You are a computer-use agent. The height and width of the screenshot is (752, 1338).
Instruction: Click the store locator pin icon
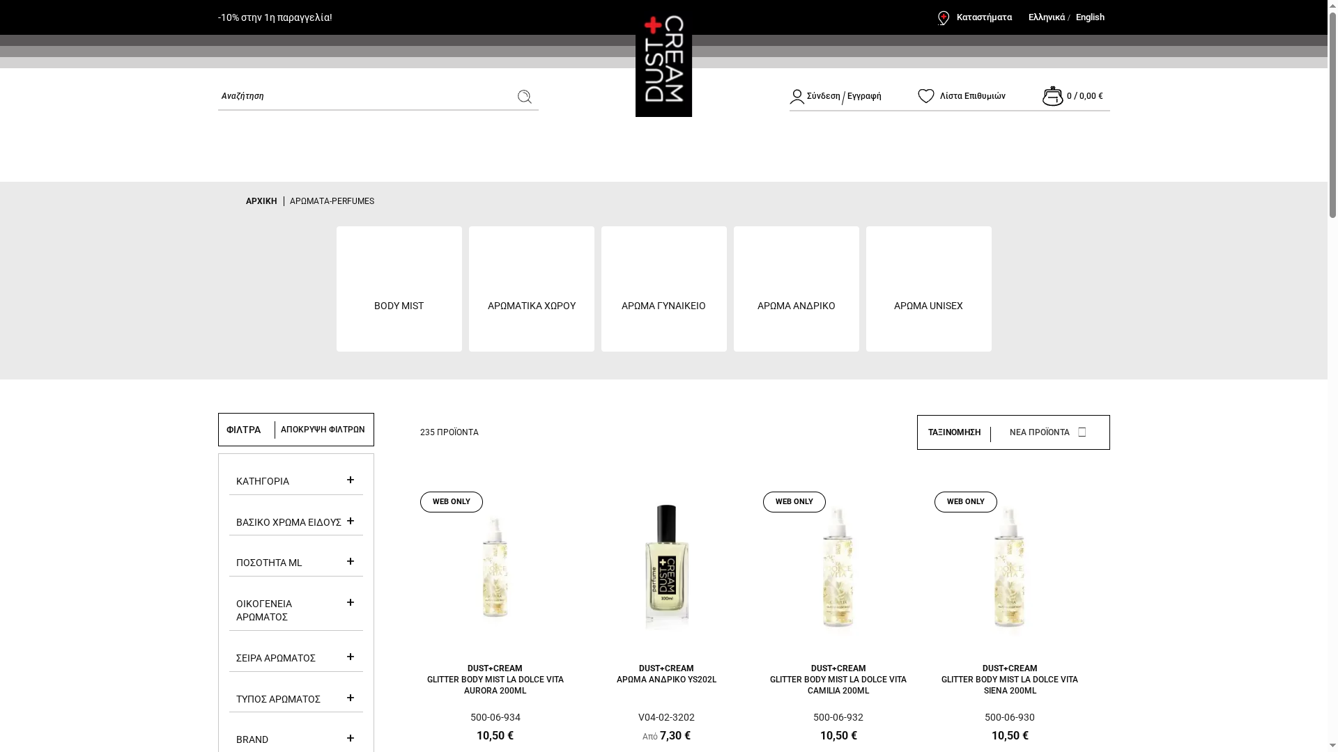tap(944, 18)
